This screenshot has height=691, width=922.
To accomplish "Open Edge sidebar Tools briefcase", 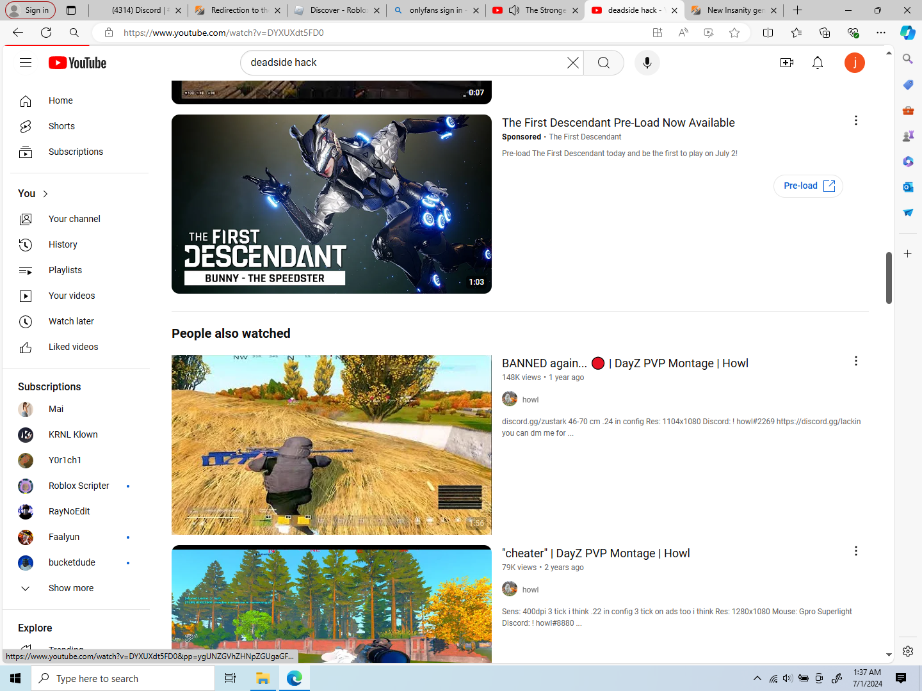I will (x=908, y=110).
